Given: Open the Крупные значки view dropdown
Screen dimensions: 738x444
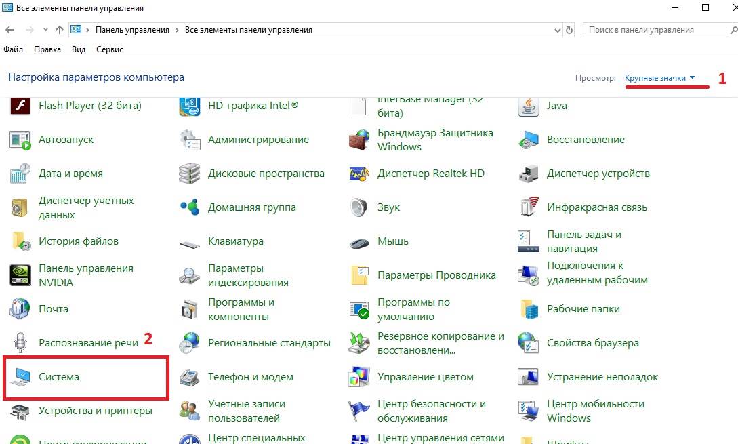Looking at the screenshot, I should click(x=659, y=78).
